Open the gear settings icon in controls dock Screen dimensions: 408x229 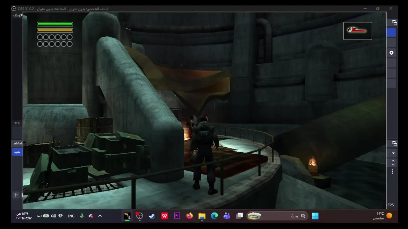coord(391,53)
